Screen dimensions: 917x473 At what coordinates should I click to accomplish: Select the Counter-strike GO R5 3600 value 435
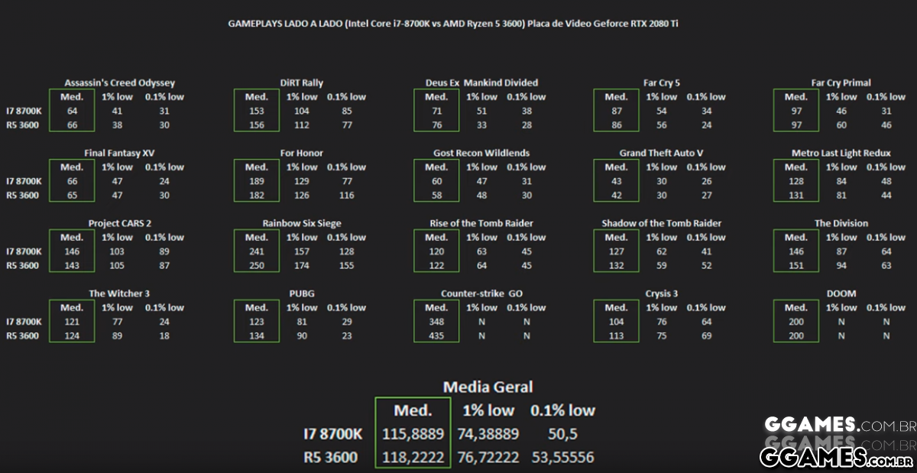click(436, 335)
